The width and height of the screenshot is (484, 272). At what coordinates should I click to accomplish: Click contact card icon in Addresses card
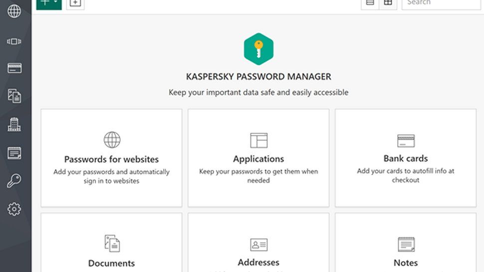258,245
